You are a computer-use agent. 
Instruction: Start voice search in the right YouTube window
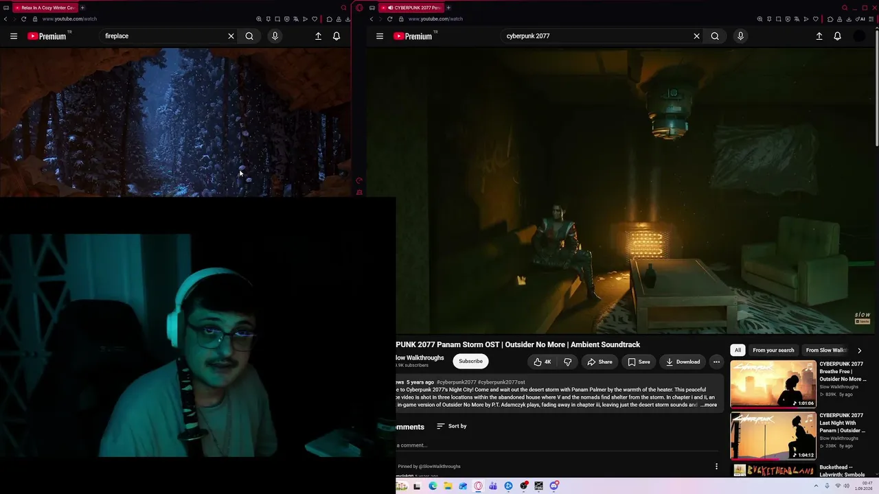pos(740,36)
